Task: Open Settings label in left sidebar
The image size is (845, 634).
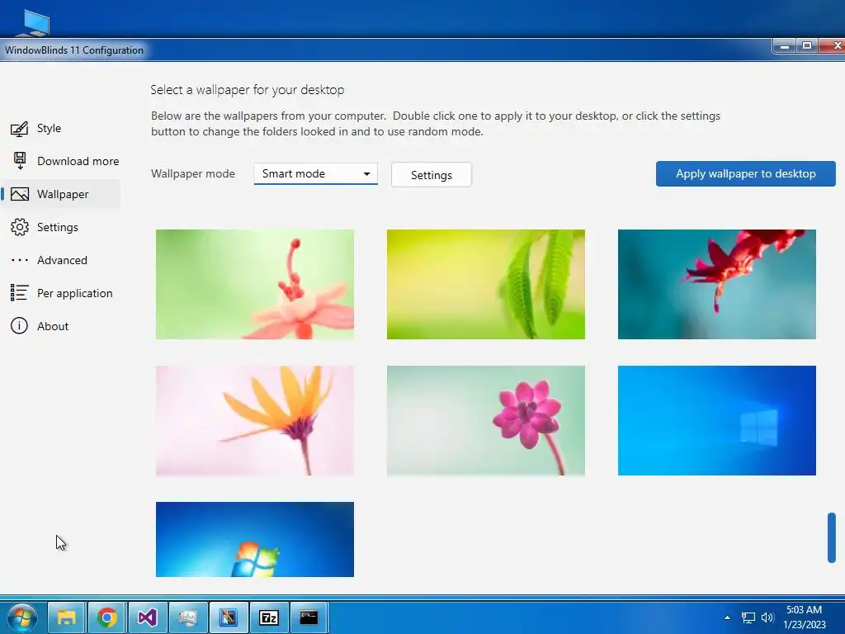Action: click(58, 228)
